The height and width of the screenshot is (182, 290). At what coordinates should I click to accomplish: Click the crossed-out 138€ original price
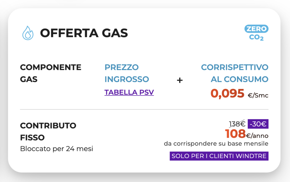tap(237, 124)
